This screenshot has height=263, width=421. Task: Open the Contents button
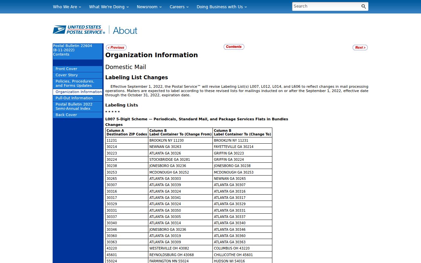point(234,47)
